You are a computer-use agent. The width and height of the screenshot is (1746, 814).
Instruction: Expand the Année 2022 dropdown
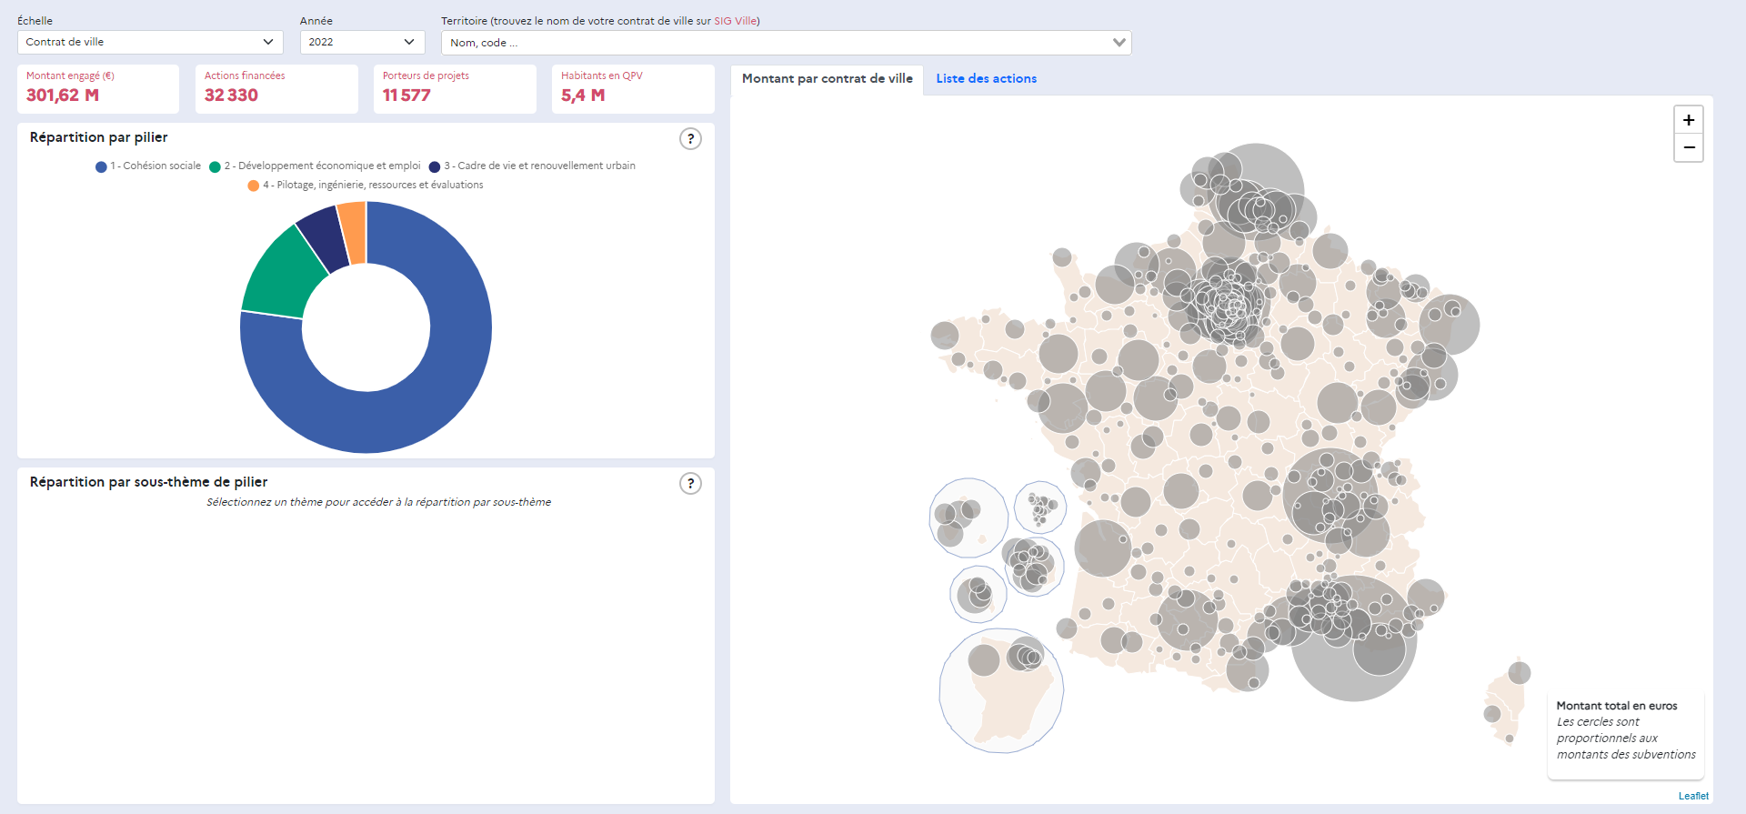coord(362,42)
